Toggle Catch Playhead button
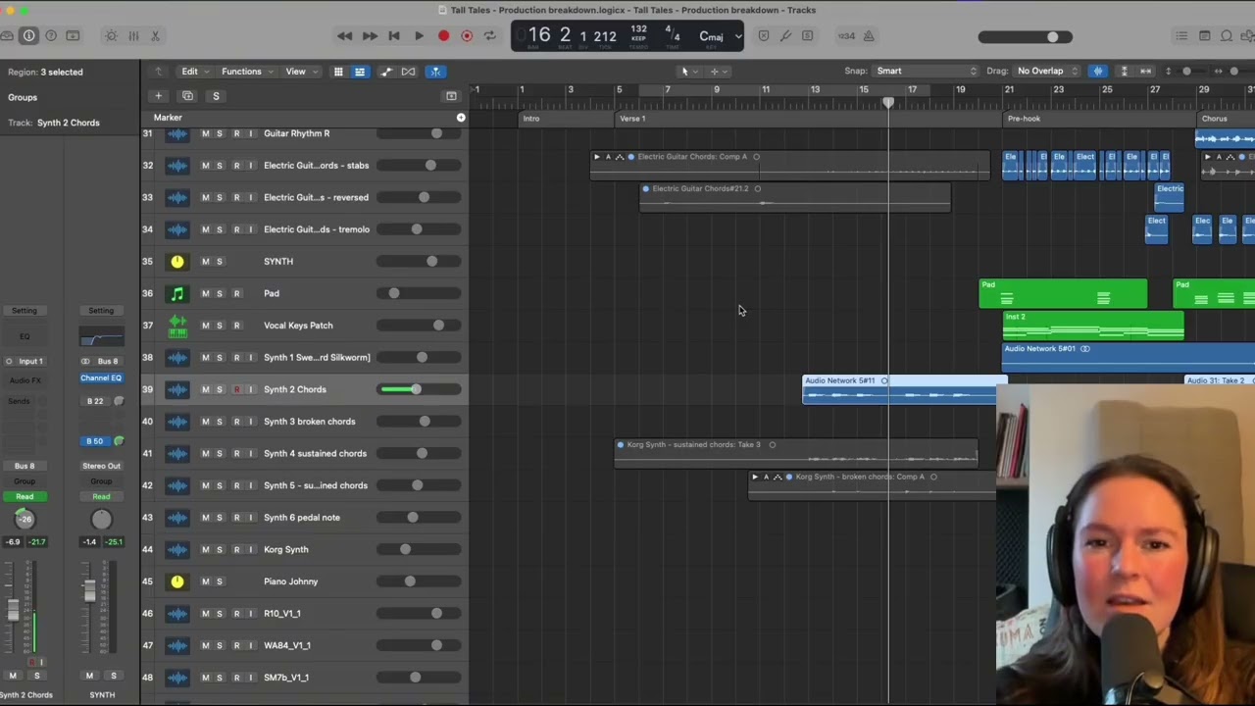This screenshot has width=1255, height=706. 435,72
